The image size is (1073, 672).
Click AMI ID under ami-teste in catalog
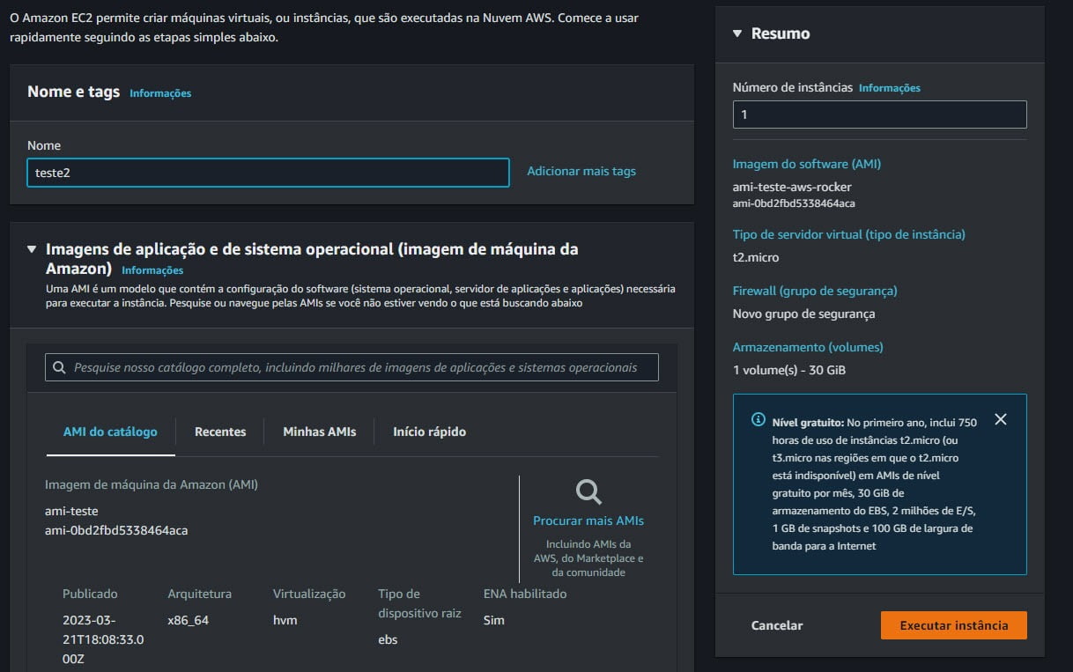point(116,530)
